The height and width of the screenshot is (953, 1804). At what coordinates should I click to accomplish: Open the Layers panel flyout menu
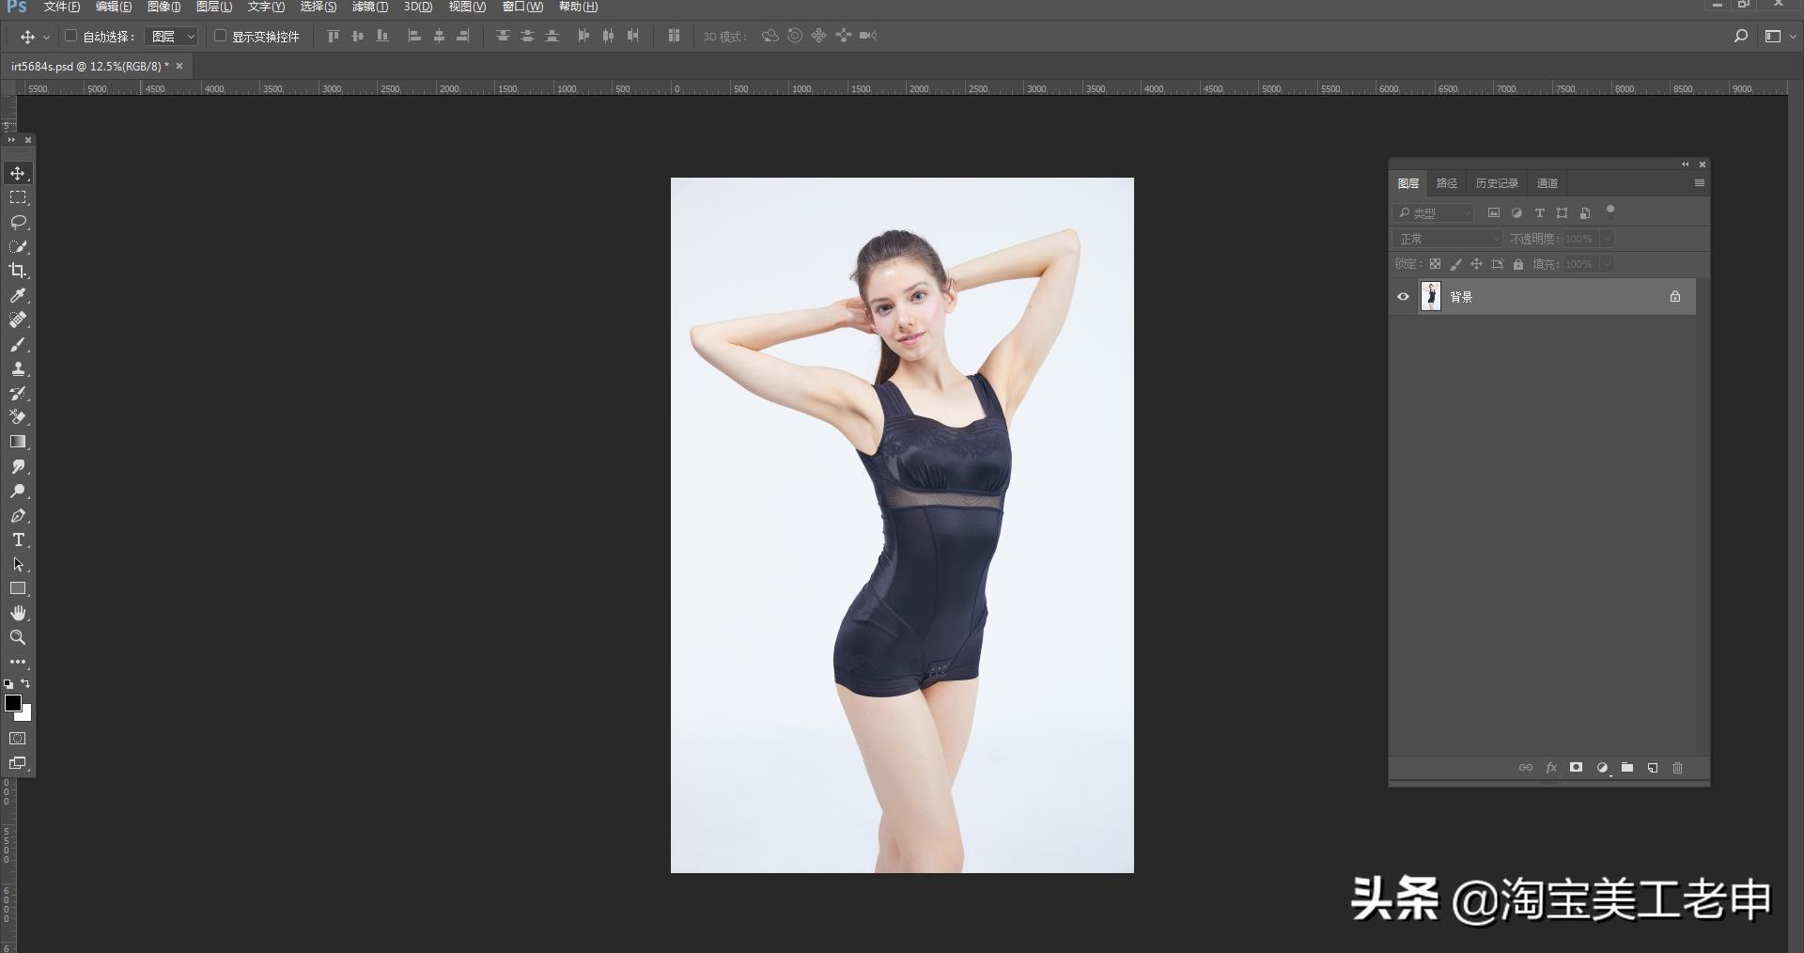[x=1699, y=183]
